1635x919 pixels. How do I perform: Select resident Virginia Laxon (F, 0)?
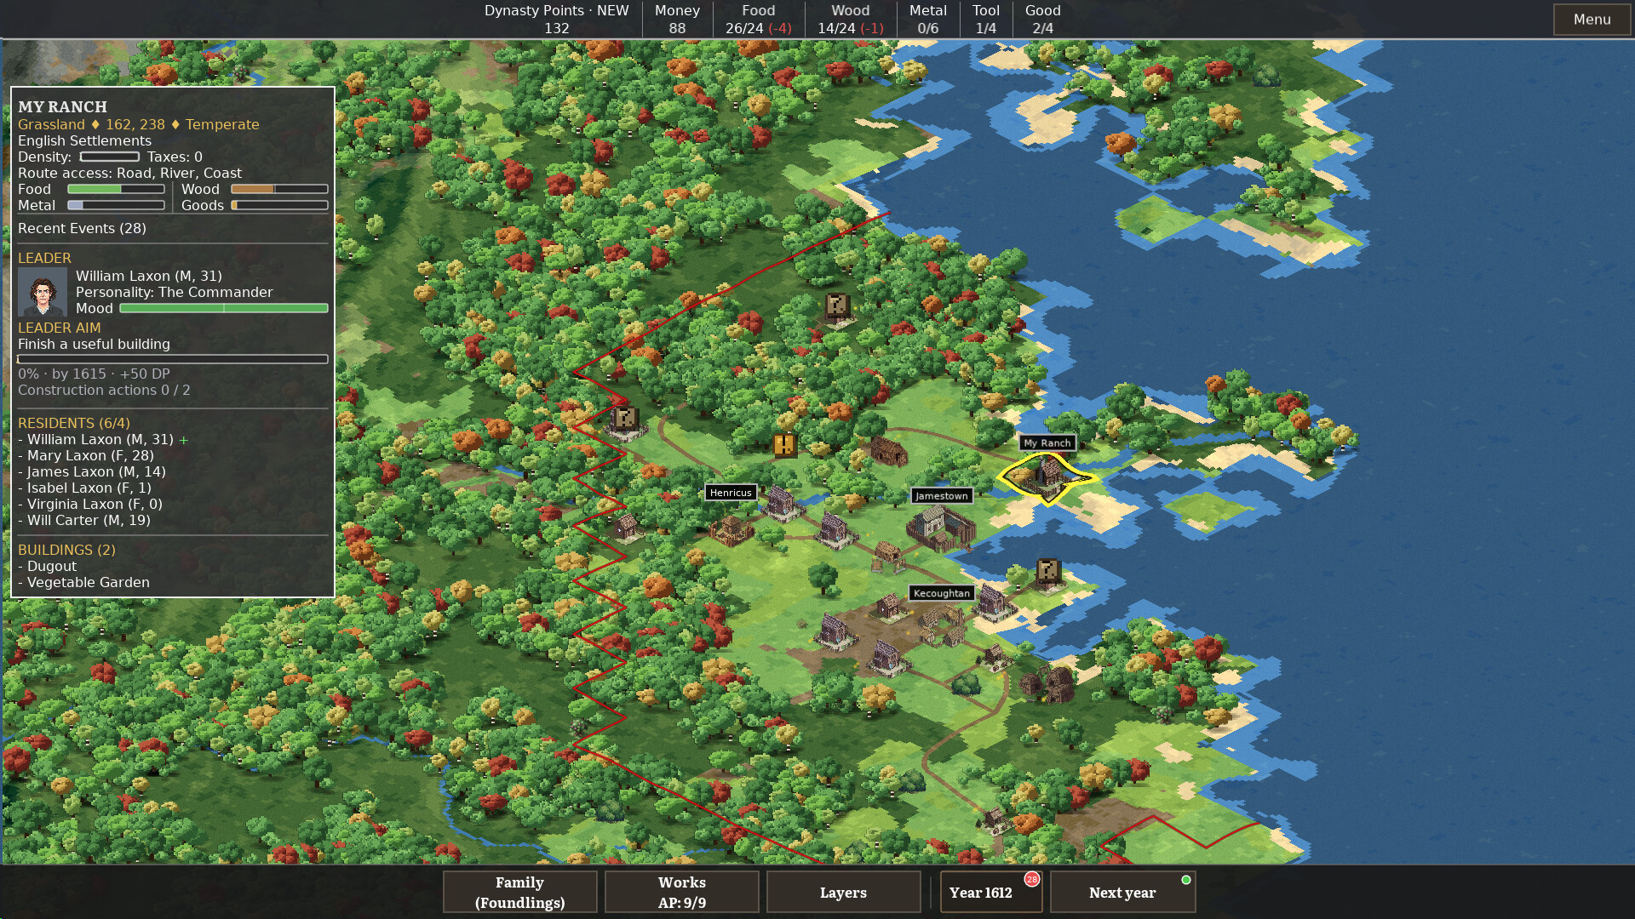(90, 504)
